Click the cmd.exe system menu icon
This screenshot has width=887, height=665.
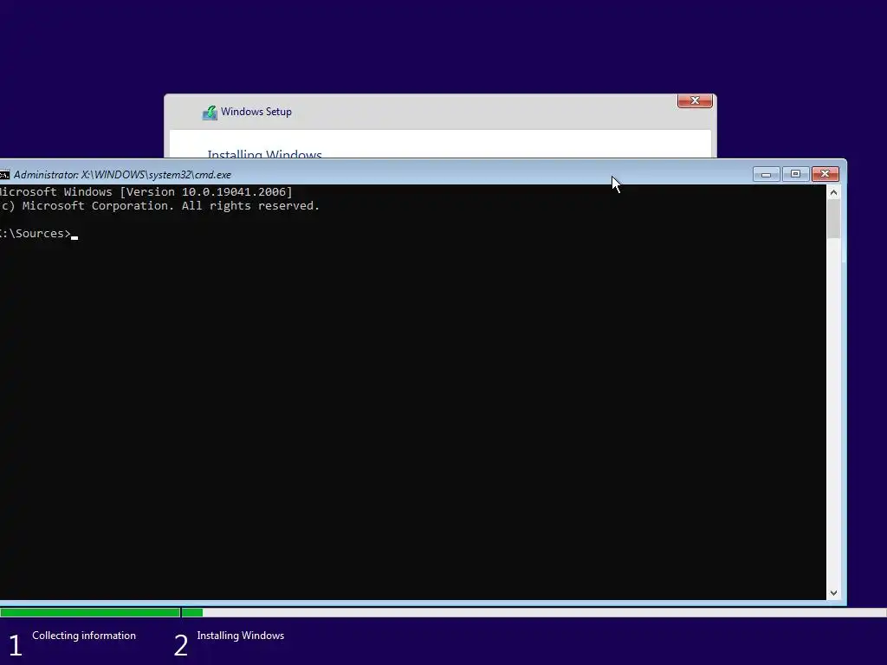pos(4,175)
